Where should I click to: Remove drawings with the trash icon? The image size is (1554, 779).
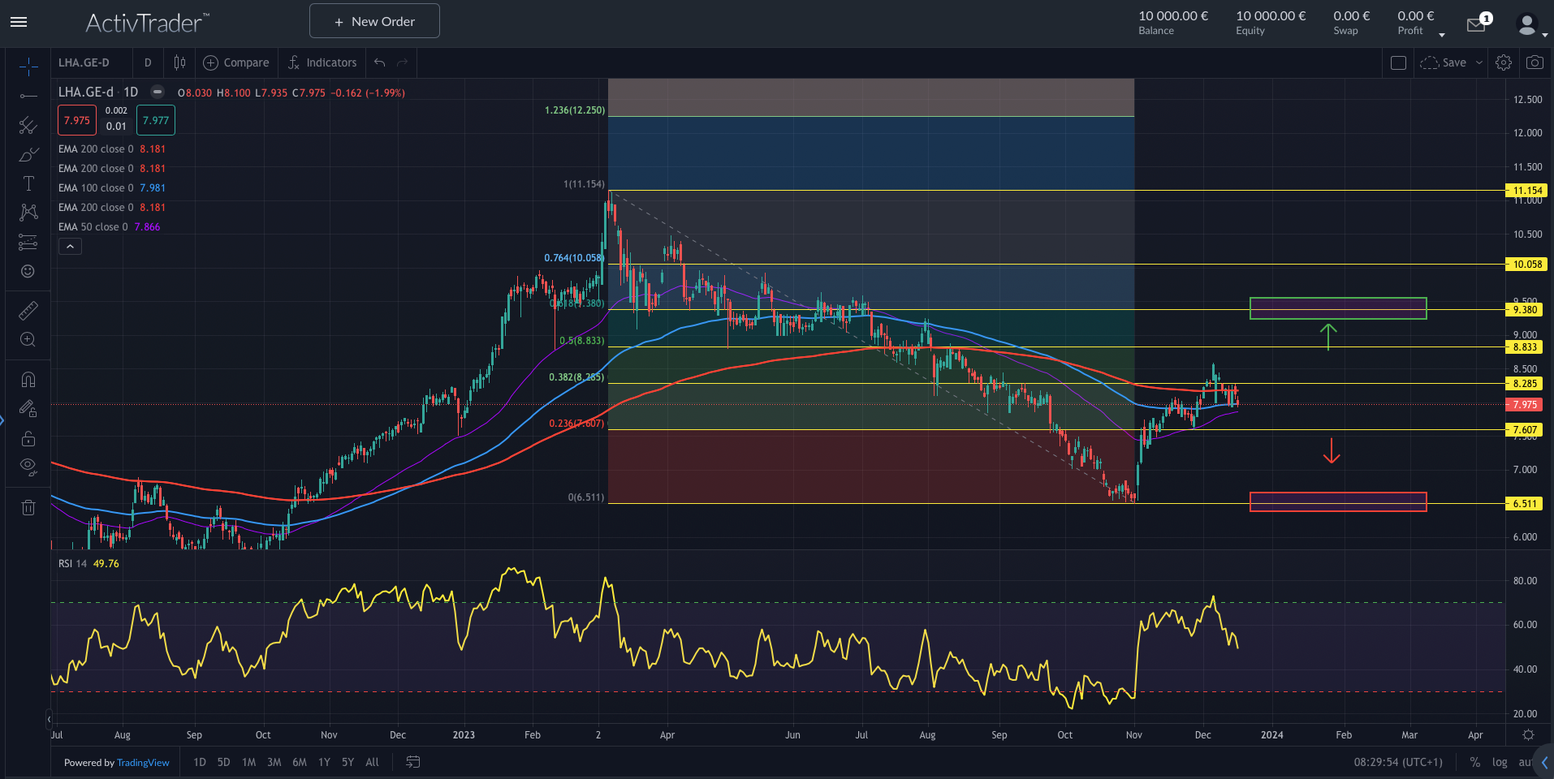tap(28, 508)
